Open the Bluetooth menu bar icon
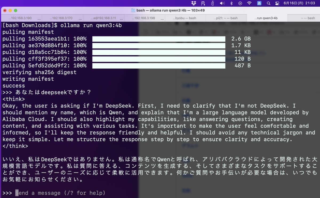Viewport: 320px width, 198px height. (231, 3)
